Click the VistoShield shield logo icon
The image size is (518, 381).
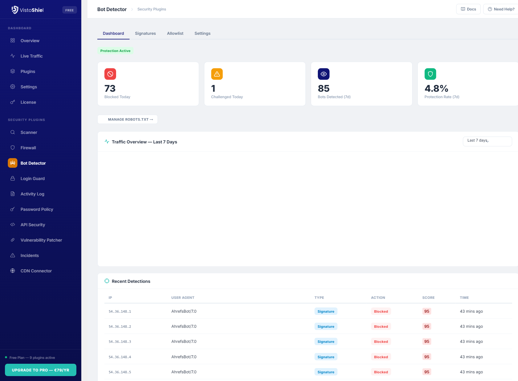(x=15, y=10)
